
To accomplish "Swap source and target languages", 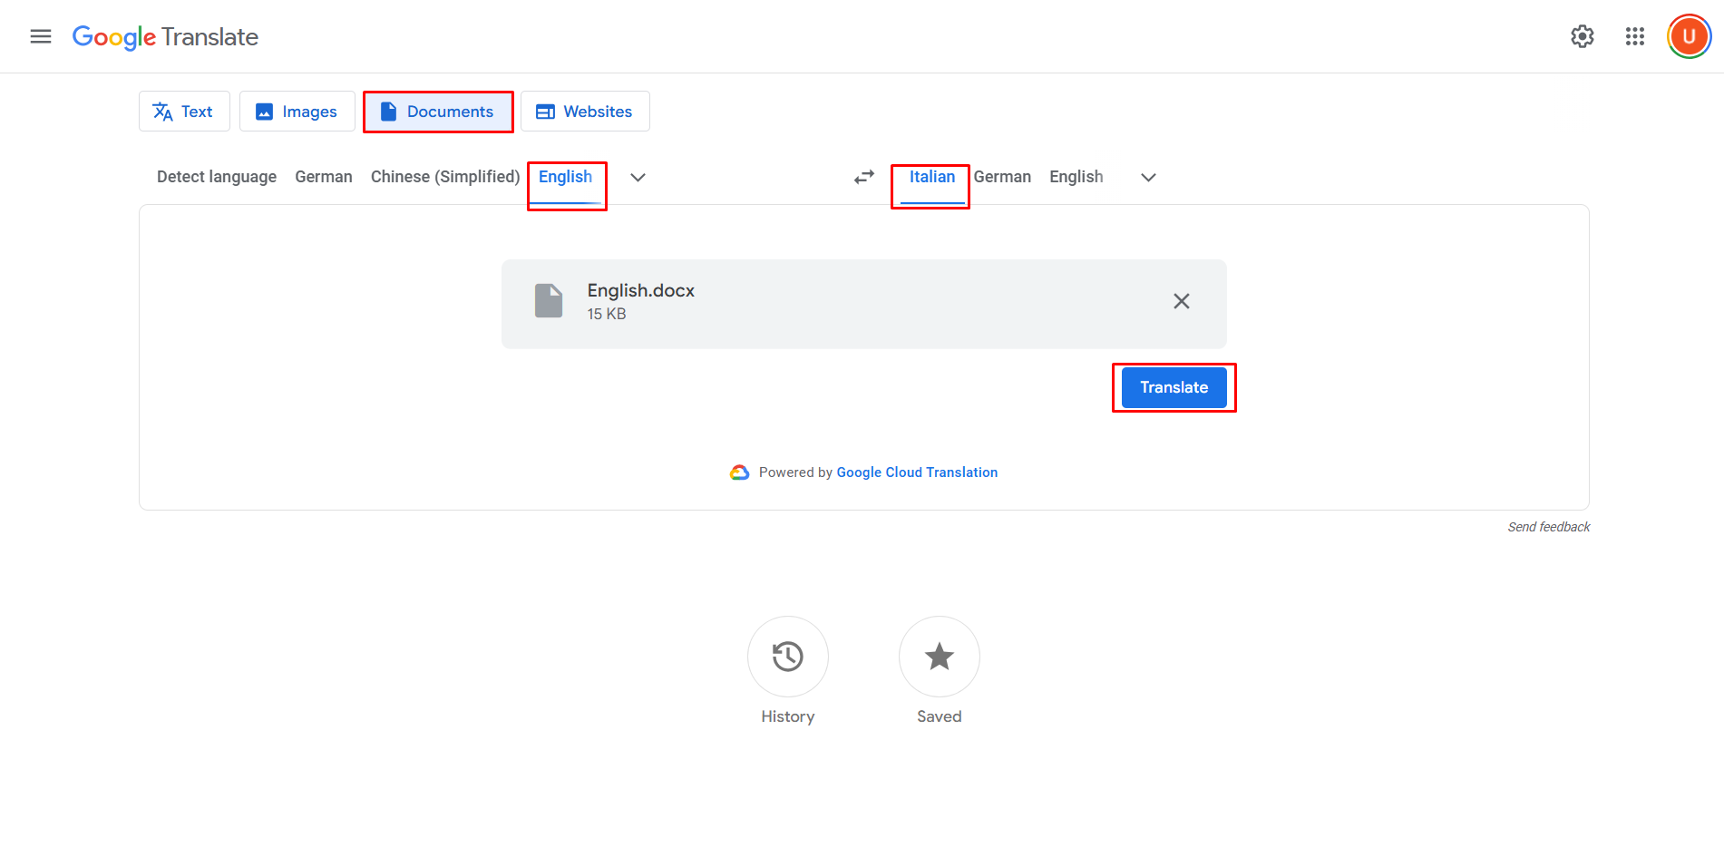I will coord(862,176).
